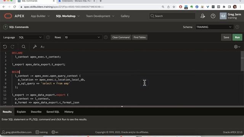244x137 pixels.
Task: Click the greg.j@skillbuilders.com user footer item
Action: pyautogui.click(x=17, y=132)
